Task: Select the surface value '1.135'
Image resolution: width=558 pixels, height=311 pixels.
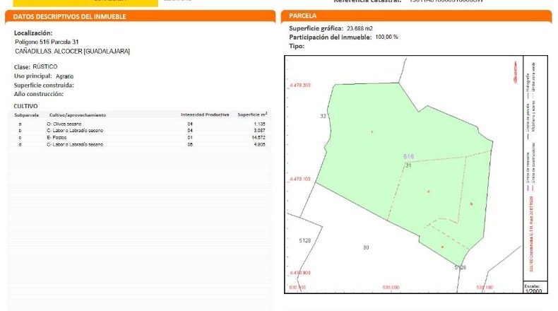Action: pyautogui.click(x=259, y=124)
